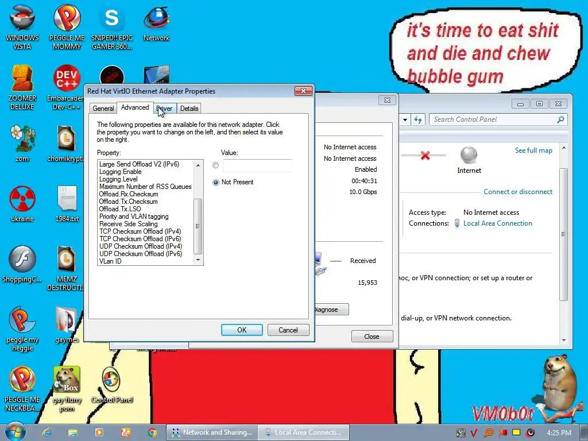Screen dimensions: 588x441
Task: Select the Offload.Tx.LSO property
Action: point(120,209)
